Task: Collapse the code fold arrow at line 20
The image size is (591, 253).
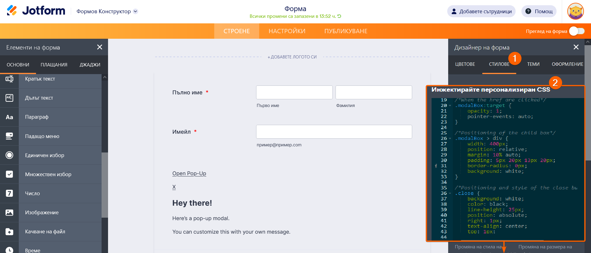Action: 450,106
